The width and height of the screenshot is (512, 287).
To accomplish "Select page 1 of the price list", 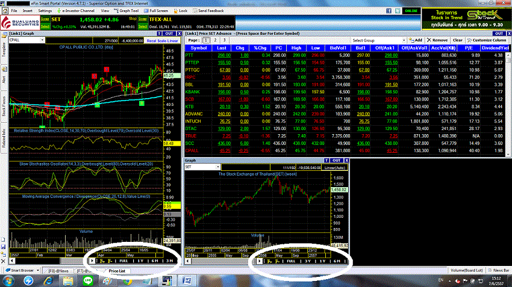I will coord(206,40).
